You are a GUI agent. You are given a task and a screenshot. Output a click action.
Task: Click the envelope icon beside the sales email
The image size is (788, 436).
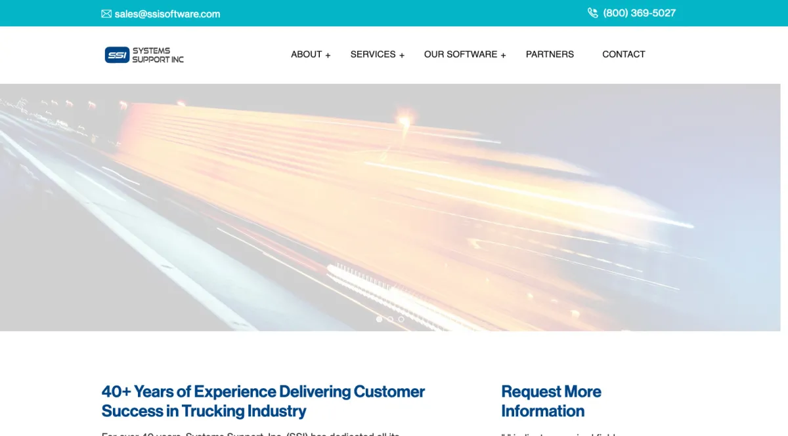[106, 14]
